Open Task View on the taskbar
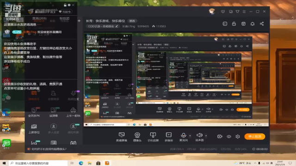The width and height of the screenshot is (296, 166). coord(72,163)
